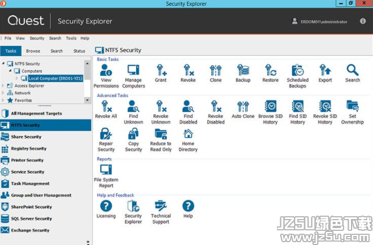Switch to the Search tab

click(57, 51)
